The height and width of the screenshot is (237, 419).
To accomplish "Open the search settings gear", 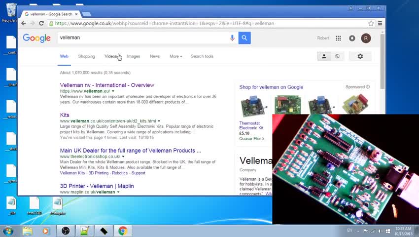I will point(360,56).
